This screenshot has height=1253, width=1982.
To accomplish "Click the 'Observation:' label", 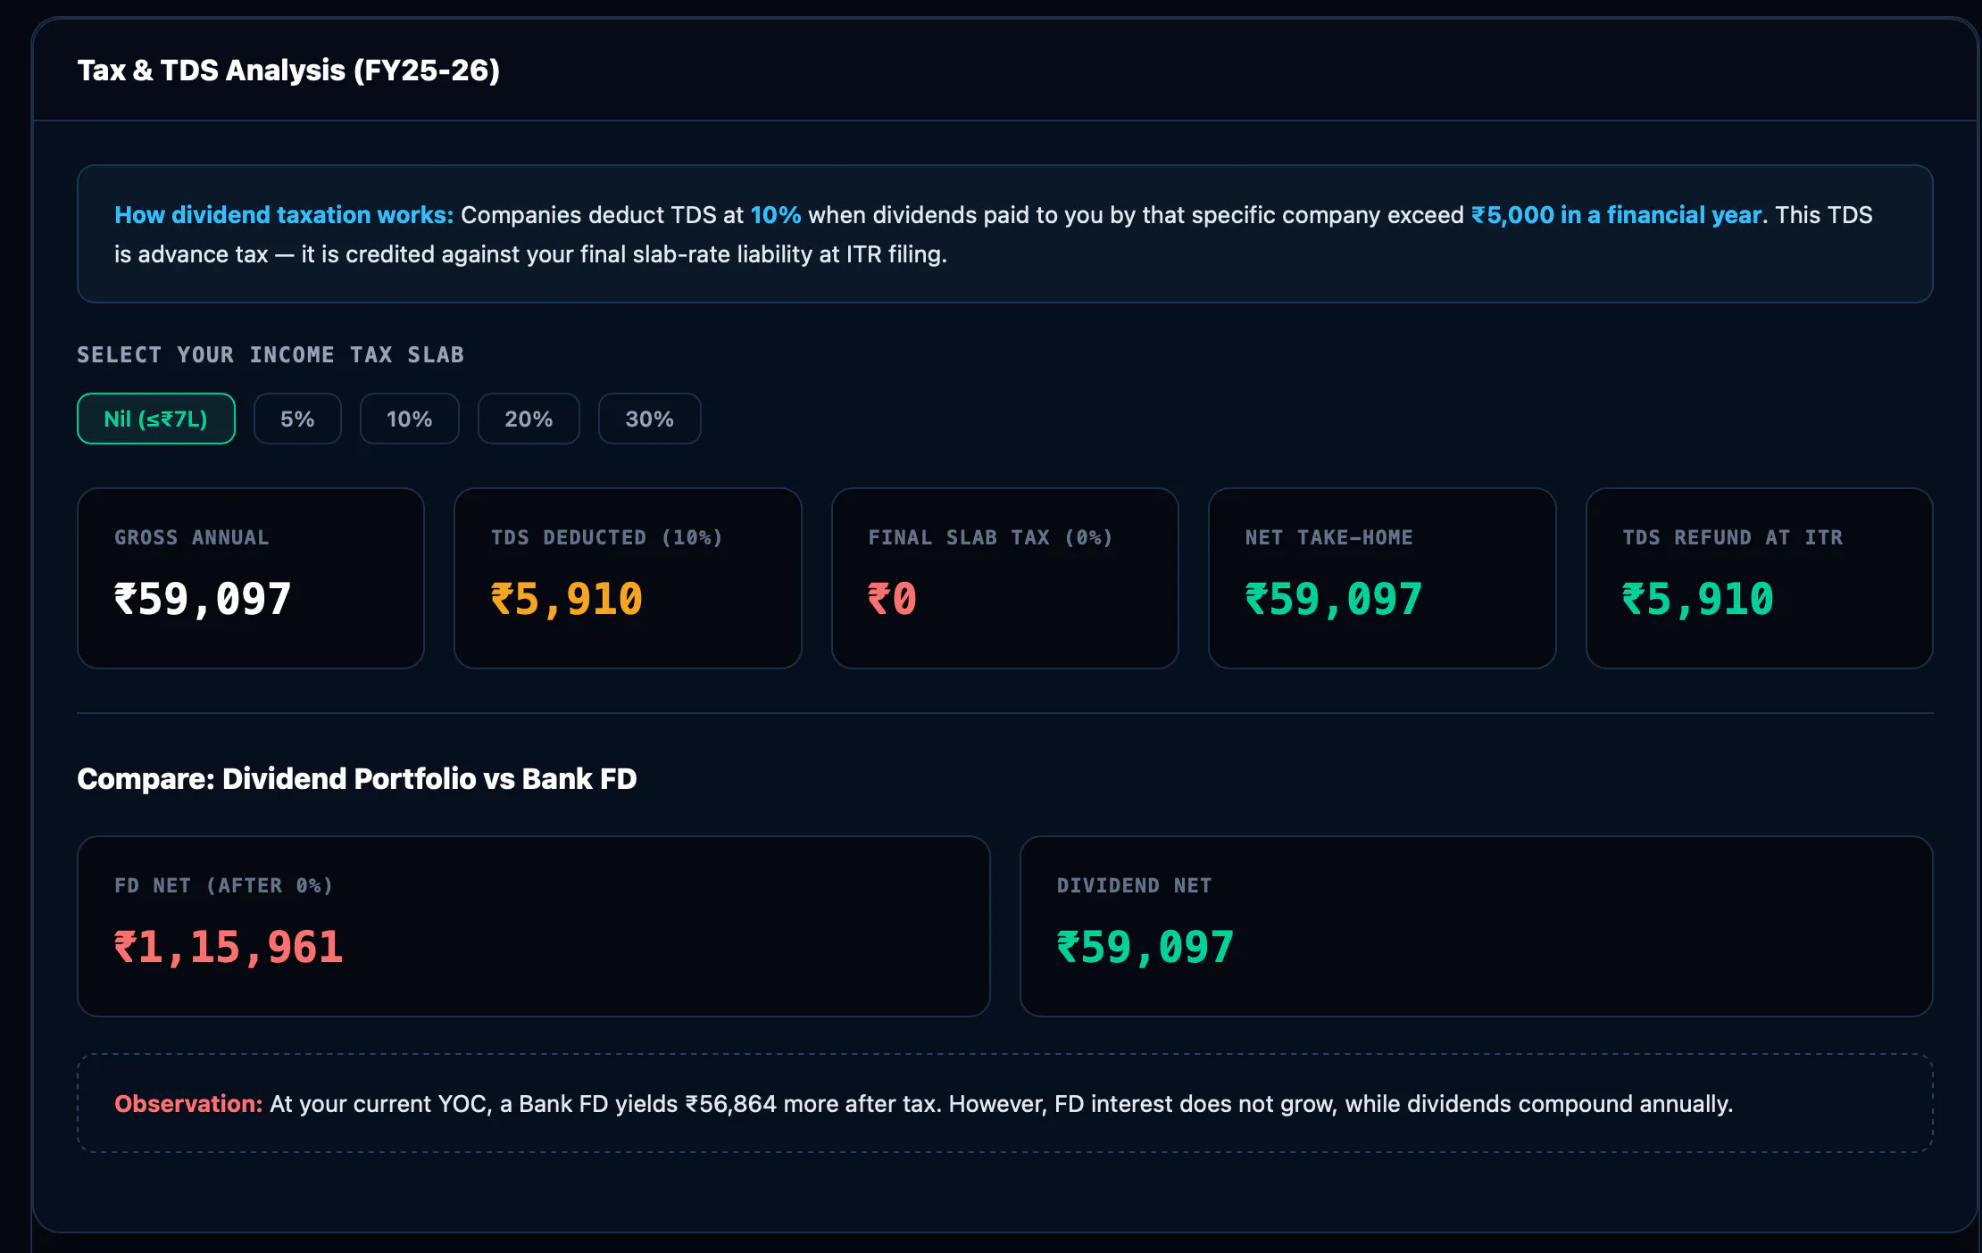I will (188, 1104).
